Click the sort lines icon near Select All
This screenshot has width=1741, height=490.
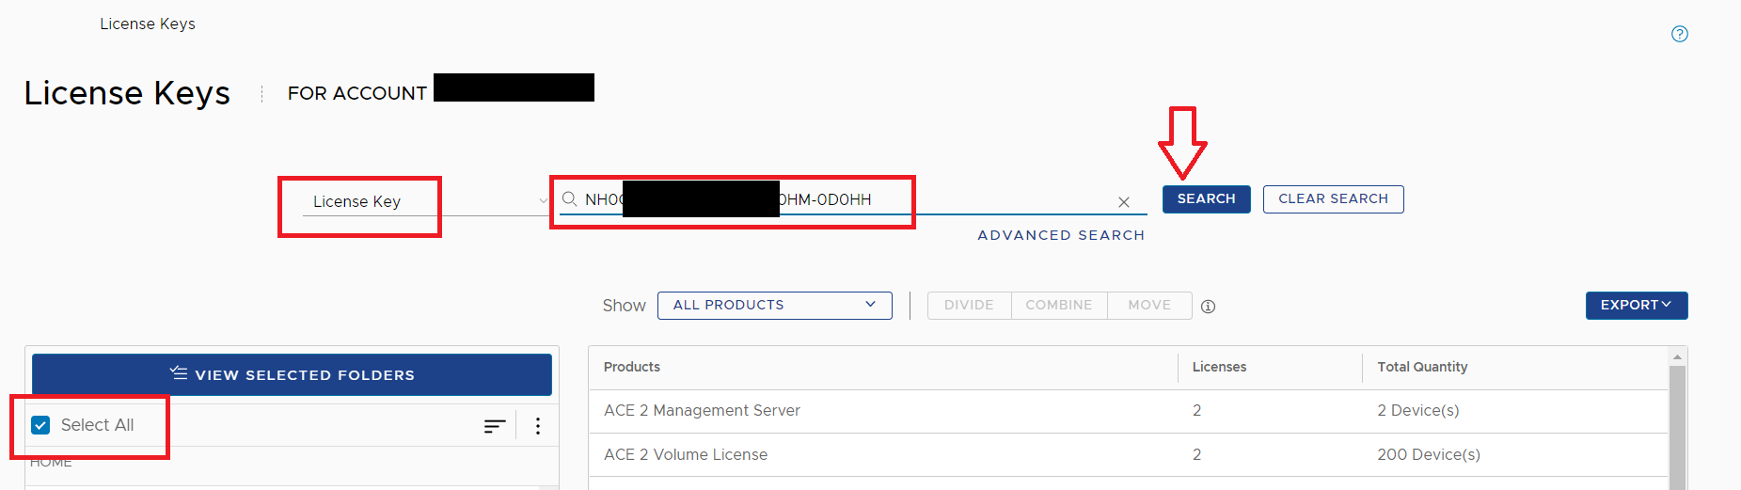495,426
